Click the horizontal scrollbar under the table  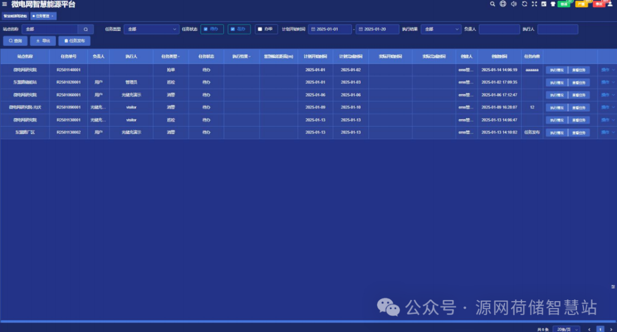pos(308,321)
